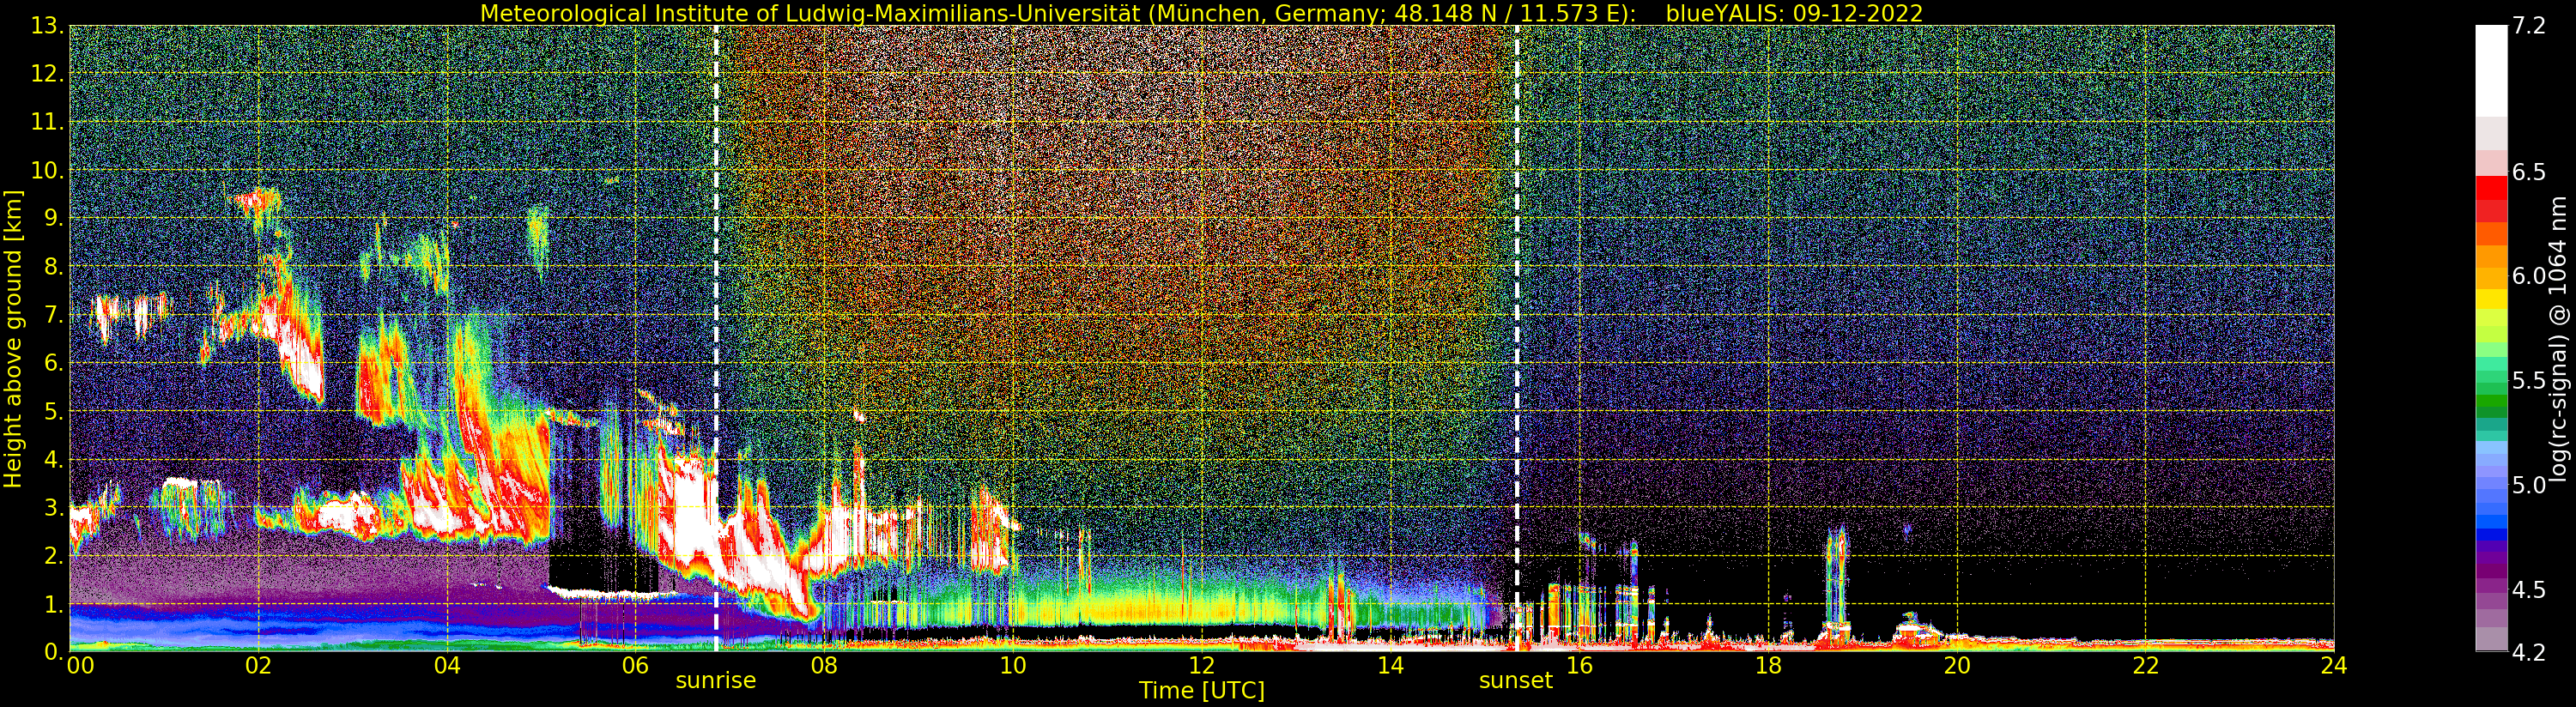The image size is (2576, 707).
Task: Click the 13. tick on the height axis
Action: coord(46,26)
